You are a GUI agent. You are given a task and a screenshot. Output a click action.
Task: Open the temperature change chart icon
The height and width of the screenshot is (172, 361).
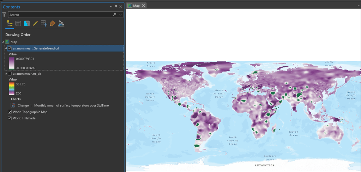point(13,105)
